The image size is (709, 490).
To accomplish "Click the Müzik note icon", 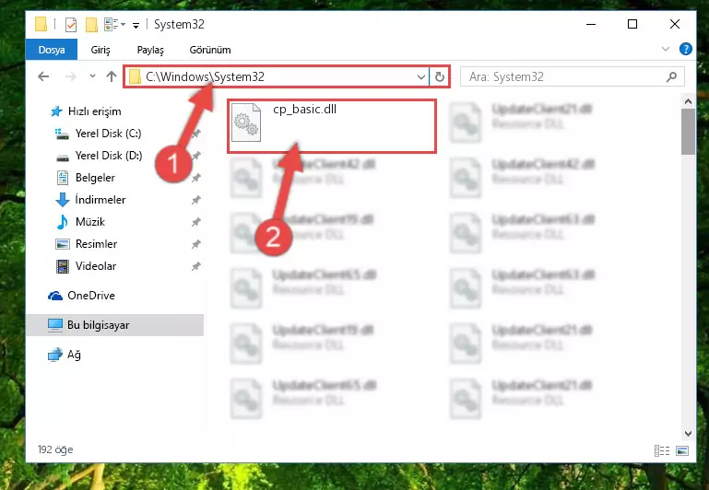I will [x=63, y=222].
